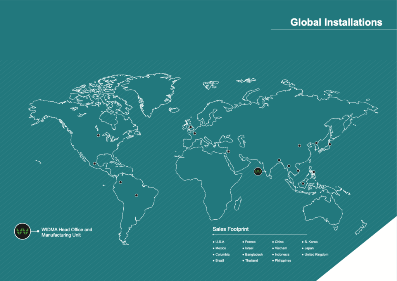Select the map dot in the U.S.A

click(x=98, y=135)
